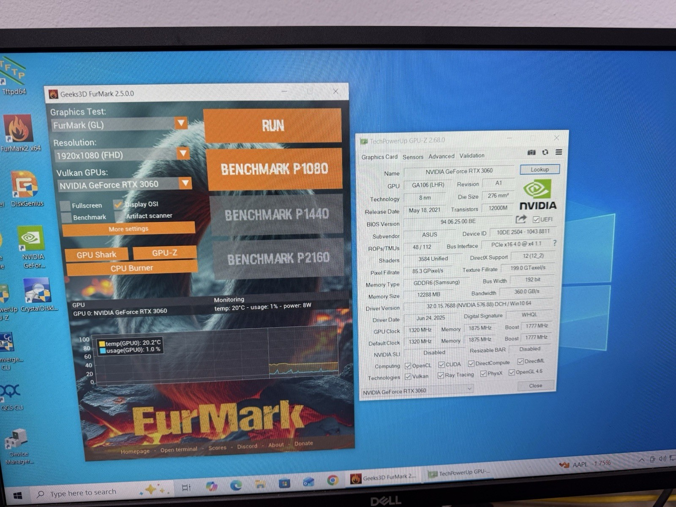Screen dimensions: 676x507
Task: Click the Bus Interface question mark in GPU-Z
Action: pyautogui.click(x=555, y=243)
